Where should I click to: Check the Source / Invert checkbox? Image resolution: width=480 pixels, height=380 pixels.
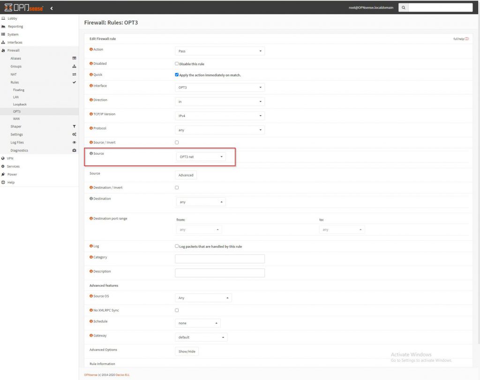tap(177, 142)
